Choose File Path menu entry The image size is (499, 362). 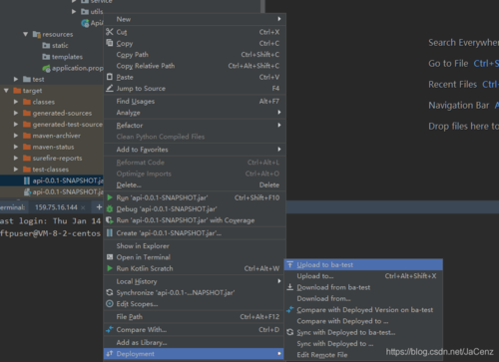click(195, 317)
